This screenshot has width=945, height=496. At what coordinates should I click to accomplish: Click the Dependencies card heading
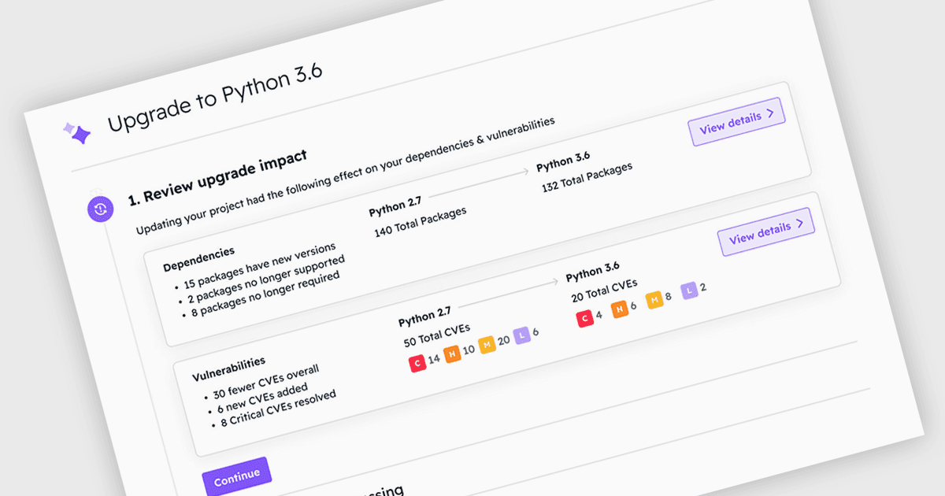coord(198,258)
